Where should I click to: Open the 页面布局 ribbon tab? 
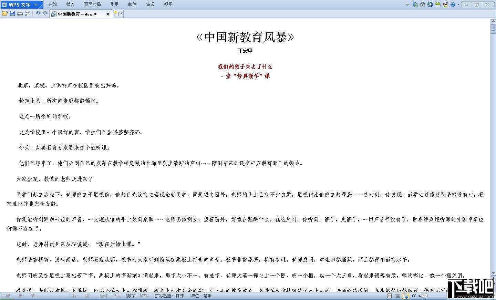click(x=92, y=4)
